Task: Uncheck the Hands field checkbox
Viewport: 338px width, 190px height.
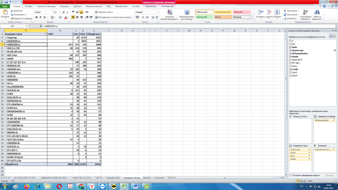Action: tap(291, 56)
